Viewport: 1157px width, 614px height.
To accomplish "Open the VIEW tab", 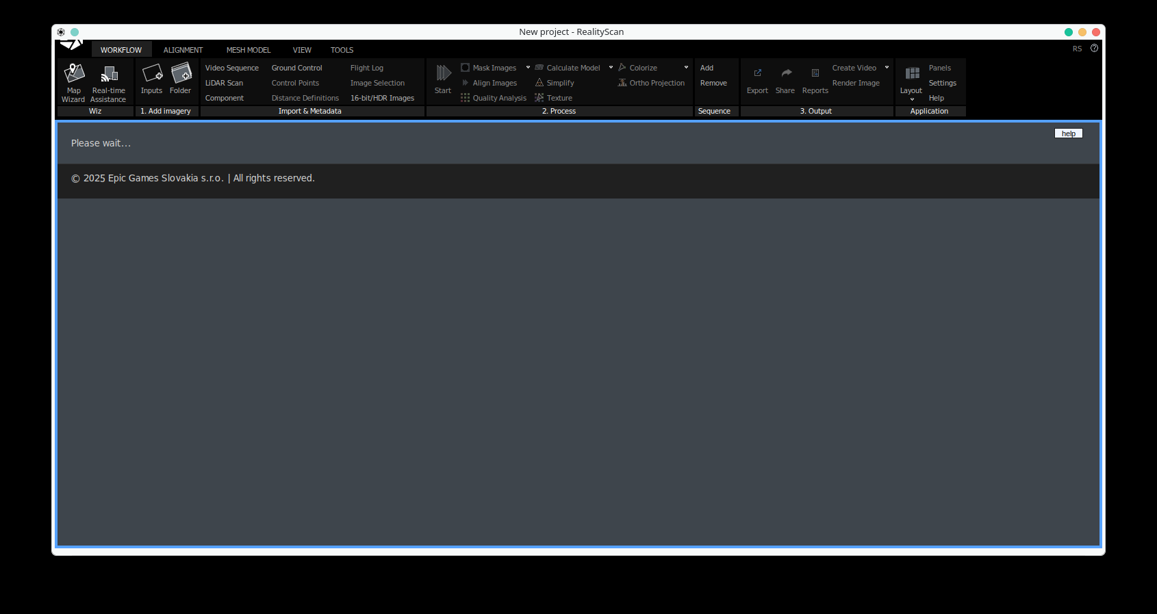I will (302, 50).
